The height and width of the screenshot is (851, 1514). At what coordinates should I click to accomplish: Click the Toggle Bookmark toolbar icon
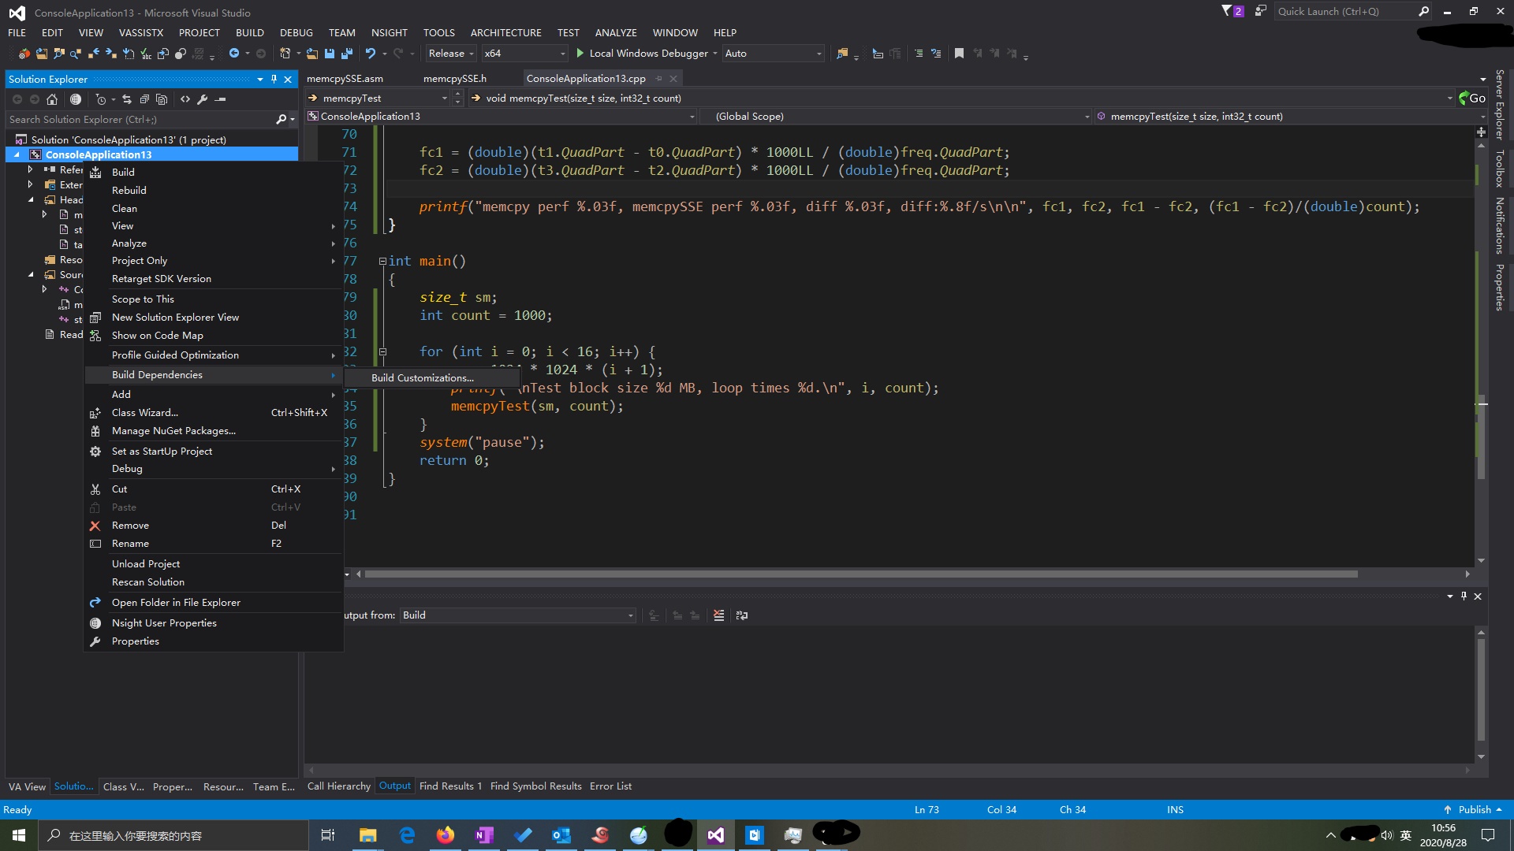pyautogui.click(x=959, y=54)
